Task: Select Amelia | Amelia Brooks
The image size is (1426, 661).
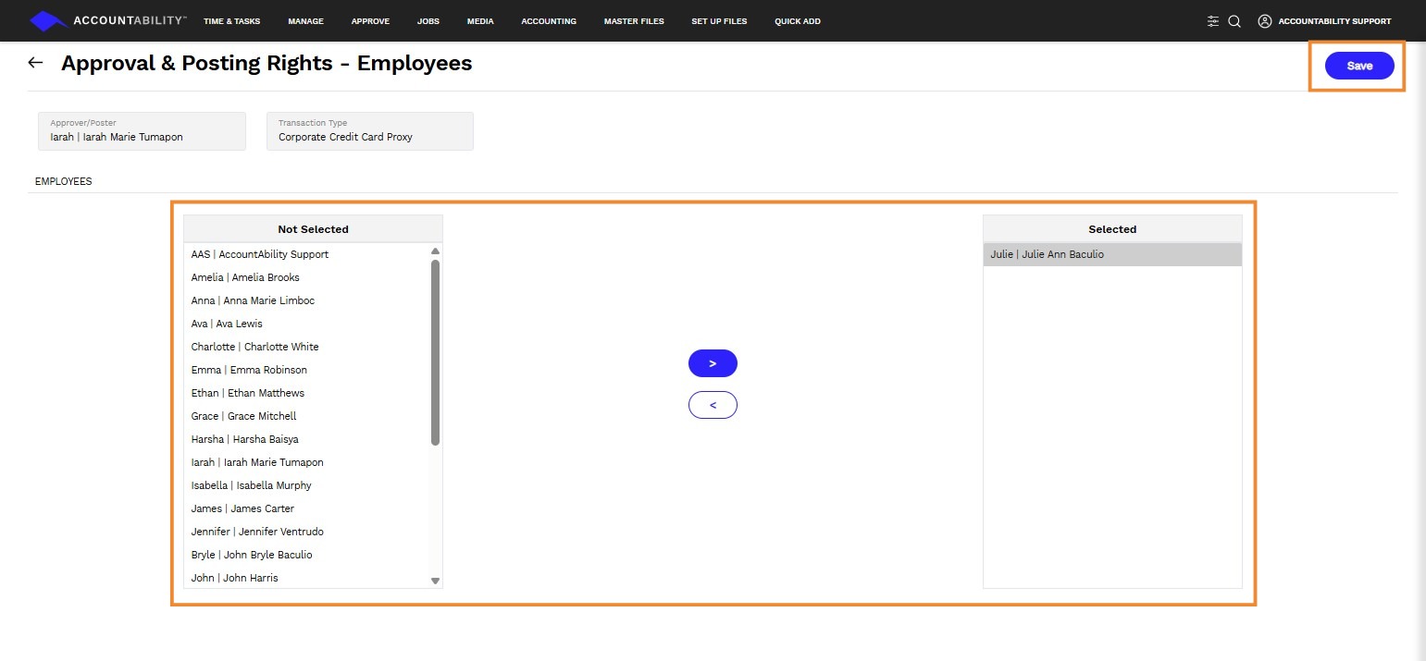Action: pyautogui.click(x=306, y=277)
